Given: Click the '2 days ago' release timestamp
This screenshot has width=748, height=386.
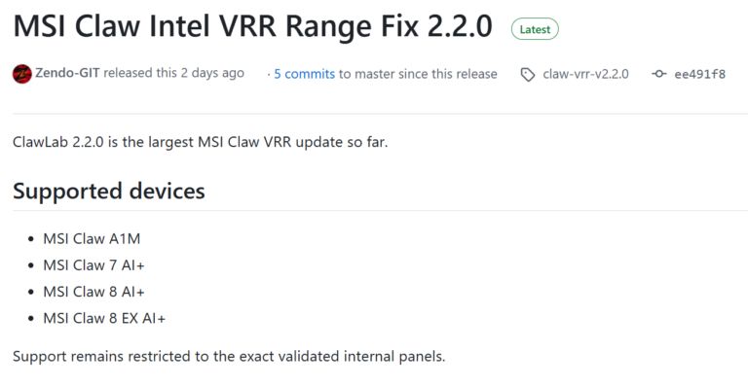Looking at the screenshot, I should [212, 73].
